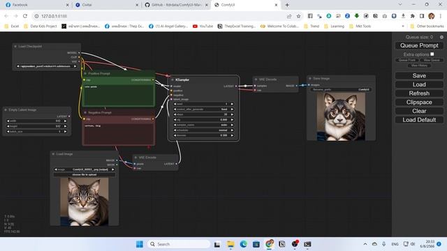This screenshot has height=251, width=447.
Task: Open Data Kids Project bookmark folder
Action: pos(41,26)
